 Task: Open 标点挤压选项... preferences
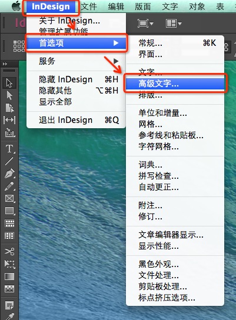pos(175,297)
